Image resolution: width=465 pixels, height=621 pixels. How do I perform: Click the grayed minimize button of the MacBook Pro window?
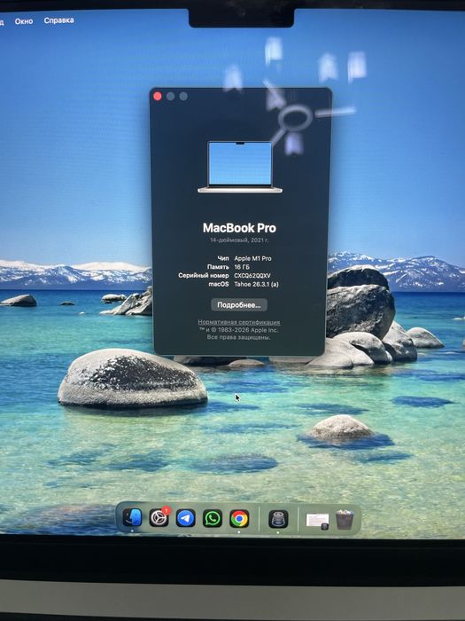[170, 96]
